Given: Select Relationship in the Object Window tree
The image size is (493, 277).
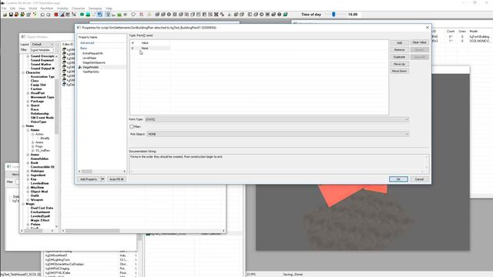Looking at the screenshot, I should click(39, 113).
